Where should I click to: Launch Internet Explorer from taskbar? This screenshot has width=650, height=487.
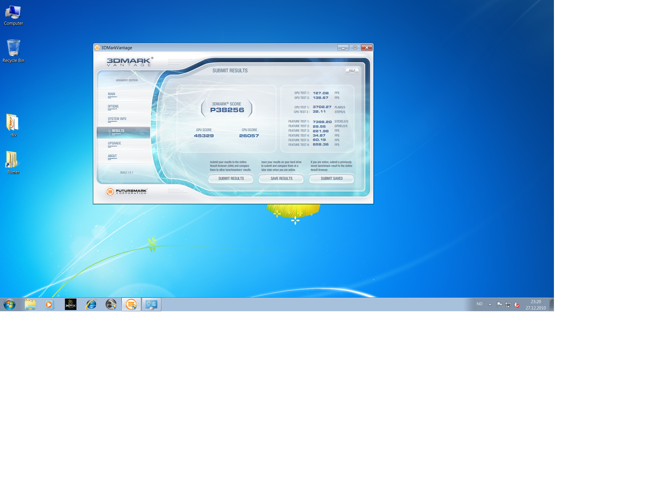pyautogui.click(x=91, y=304)
